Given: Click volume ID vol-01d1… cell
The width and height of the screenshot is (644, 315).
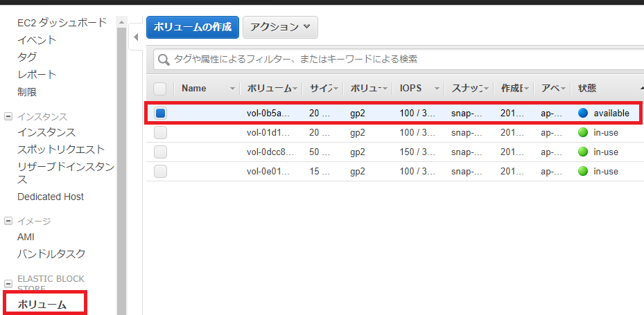Looking at the screenshot, I should pyautogui.click(x=268, y=133).
